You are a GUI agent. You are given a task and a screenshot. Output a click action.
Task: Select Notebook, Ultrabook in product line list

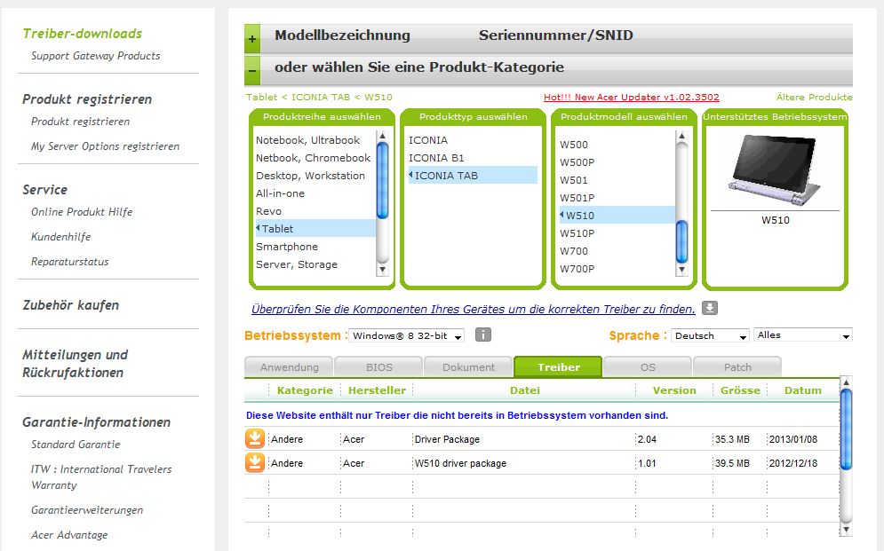click(x=307, y=140)
